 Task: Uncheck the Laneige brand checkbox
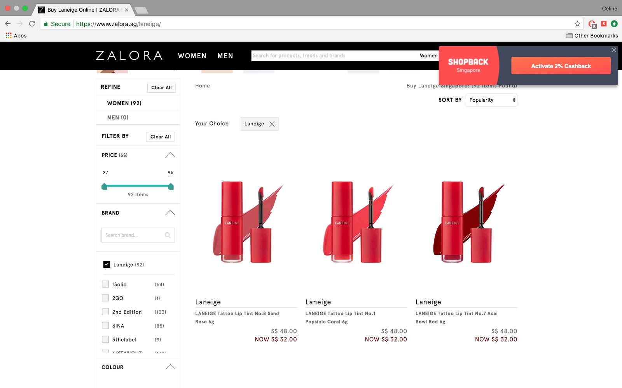tap(107, 264)
